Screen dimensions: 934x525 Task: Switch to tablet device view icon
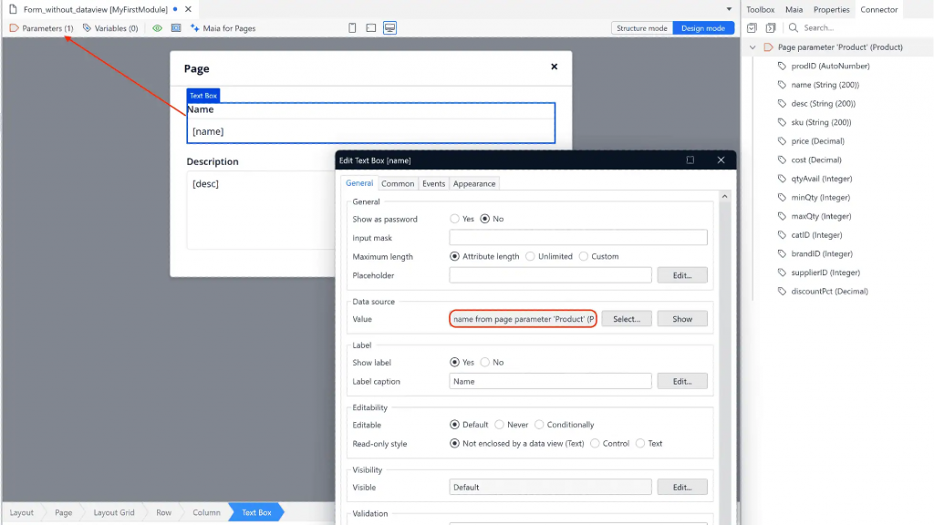(x=371, y=28)
